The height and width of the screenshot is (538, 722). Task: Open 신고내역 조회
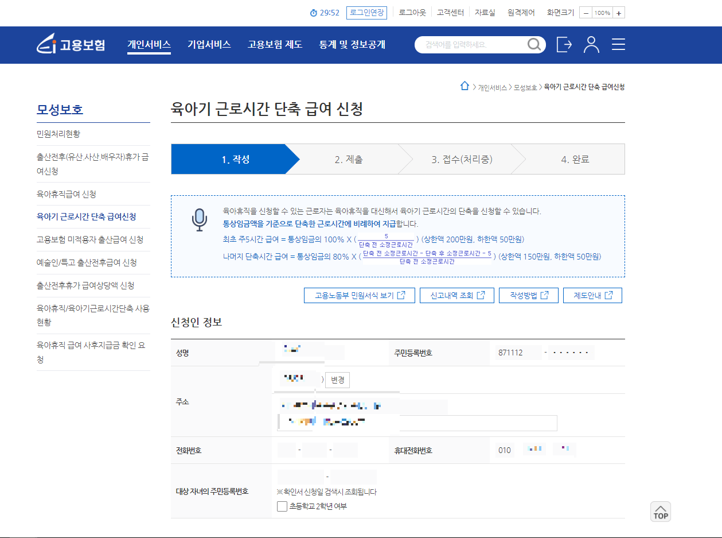[457, 295]
